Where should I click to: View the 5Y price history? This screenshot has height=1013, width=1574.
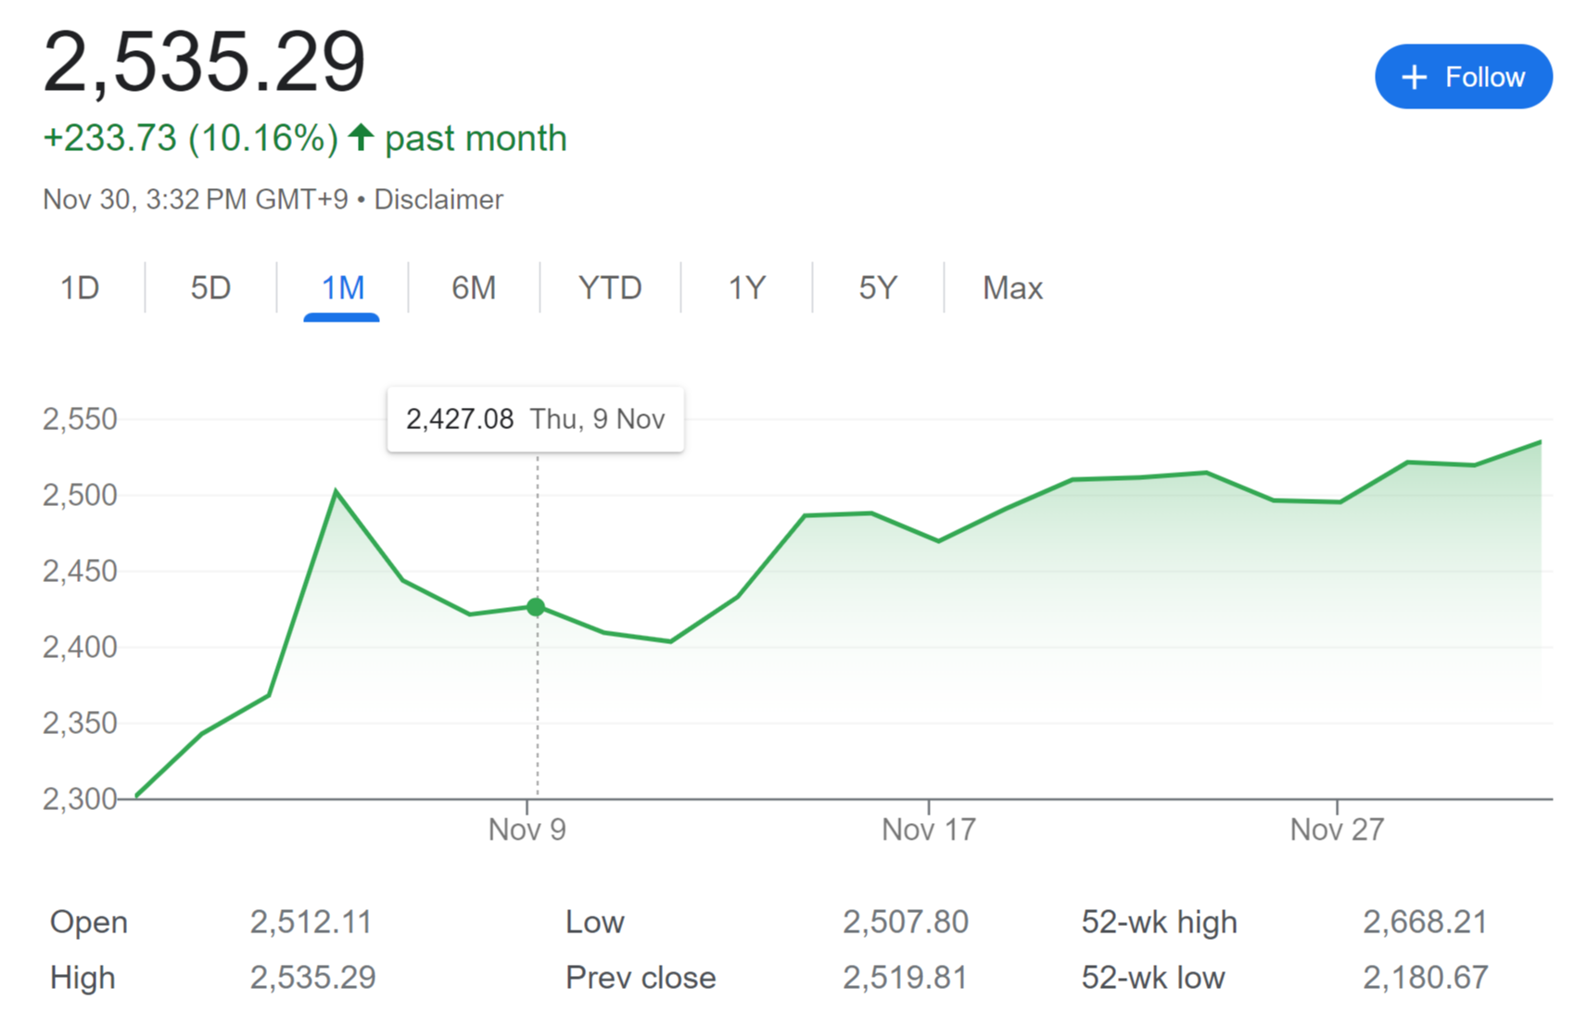pyautogui.click(x=878, y=288)
